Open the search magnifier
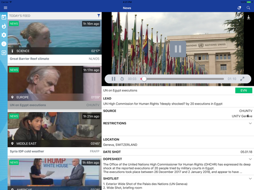This screenshot has height=190, width=254. click(x=248, y=8)
